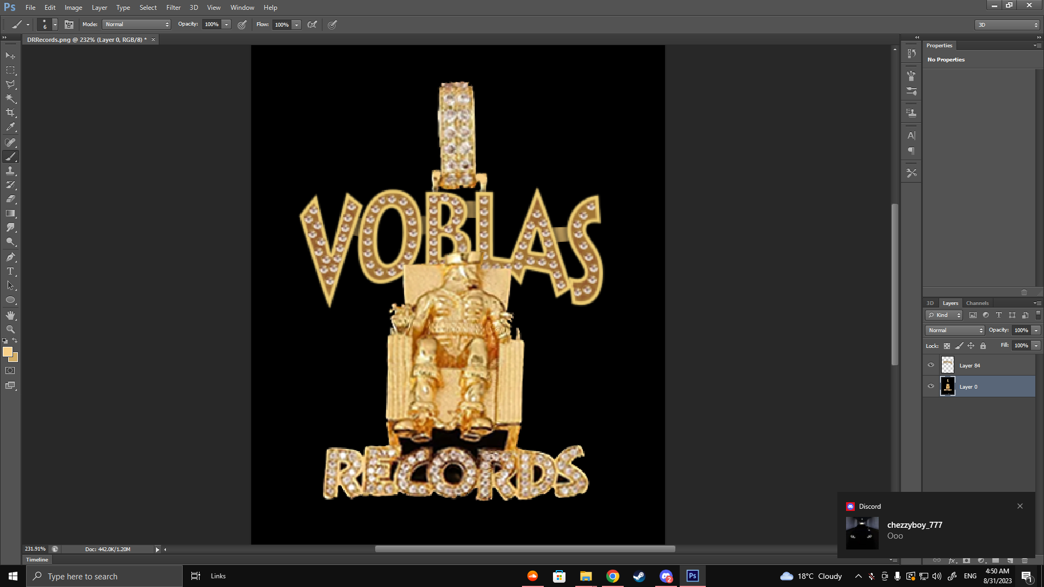Select the Crop tool
1044x587 pixels.
coord(10,113)
